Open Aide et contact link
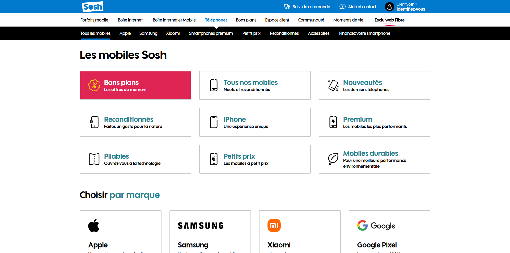Image resolution: width=510 pixels, height=253 pixels. click(x=362, y=7)
